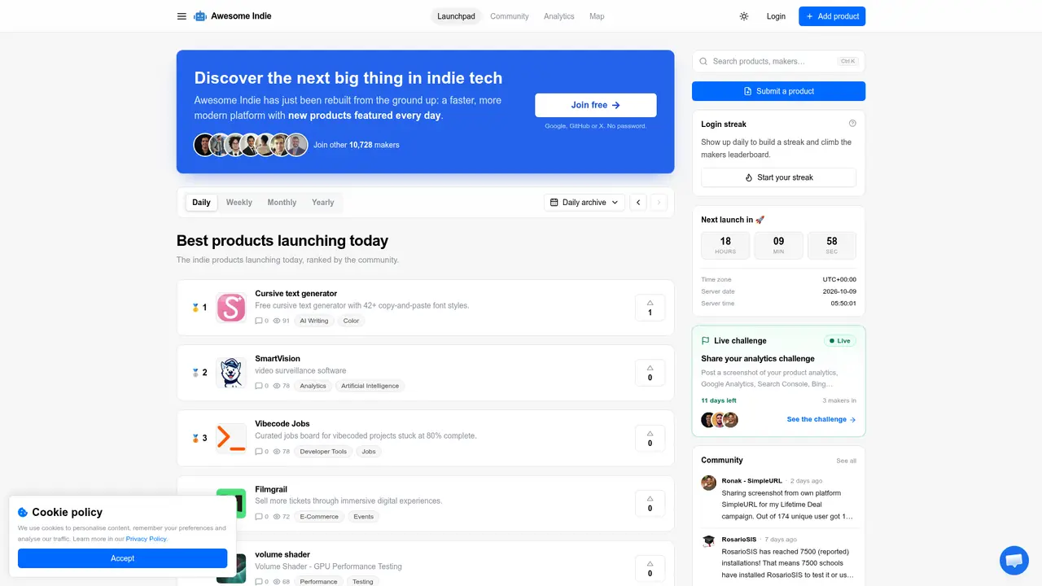Click the Join free button
The image size is (1042, 586).
click(596, 105)
